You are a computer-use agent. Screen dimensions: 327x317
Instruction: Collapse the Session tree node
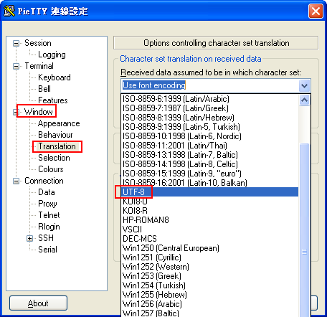coord(16,43)
